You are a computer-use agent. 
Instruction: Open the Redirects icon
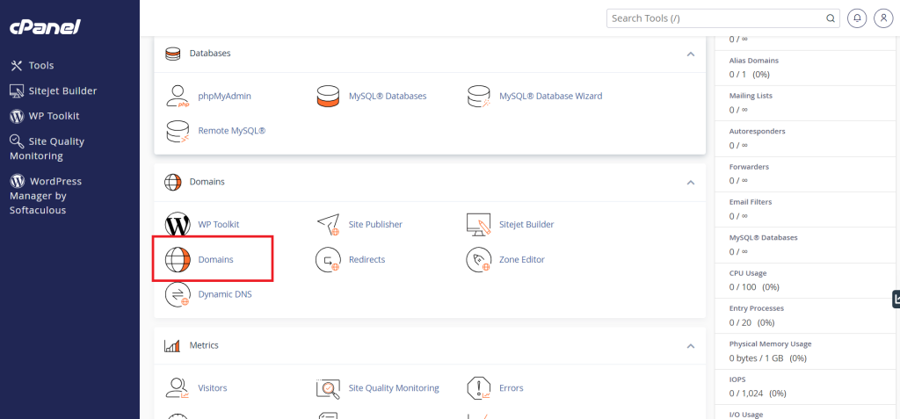coord(329,260)
